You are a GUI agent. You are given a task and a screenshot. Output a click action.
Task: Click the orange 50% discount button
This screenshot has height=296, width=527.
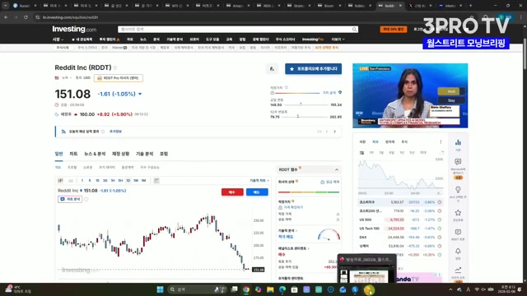[x=394, y=30]
